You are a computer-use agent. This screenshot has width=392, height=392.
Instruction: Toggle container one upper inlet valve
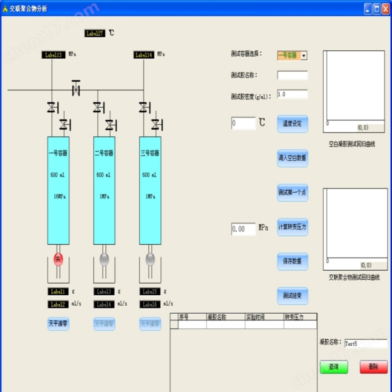pyautogui.click(x=53, y=107)
